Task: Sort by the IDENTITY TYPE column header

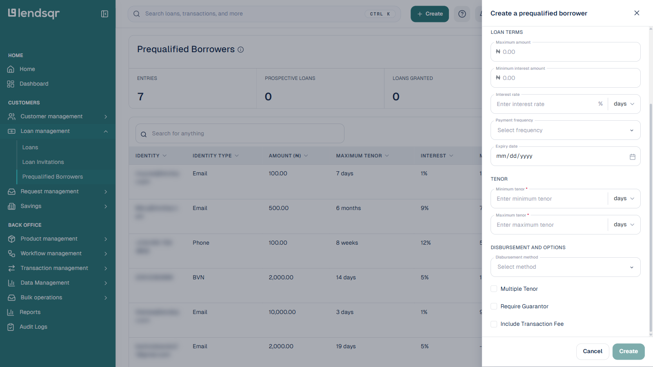Action: click(216, 156)
